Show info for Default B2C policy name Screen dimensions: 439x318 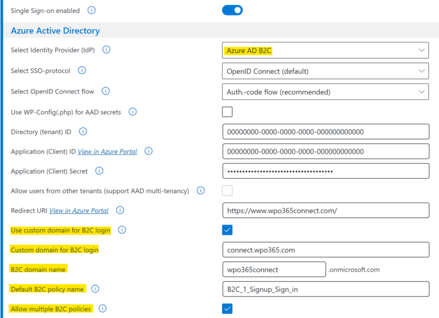click(95, 289)
